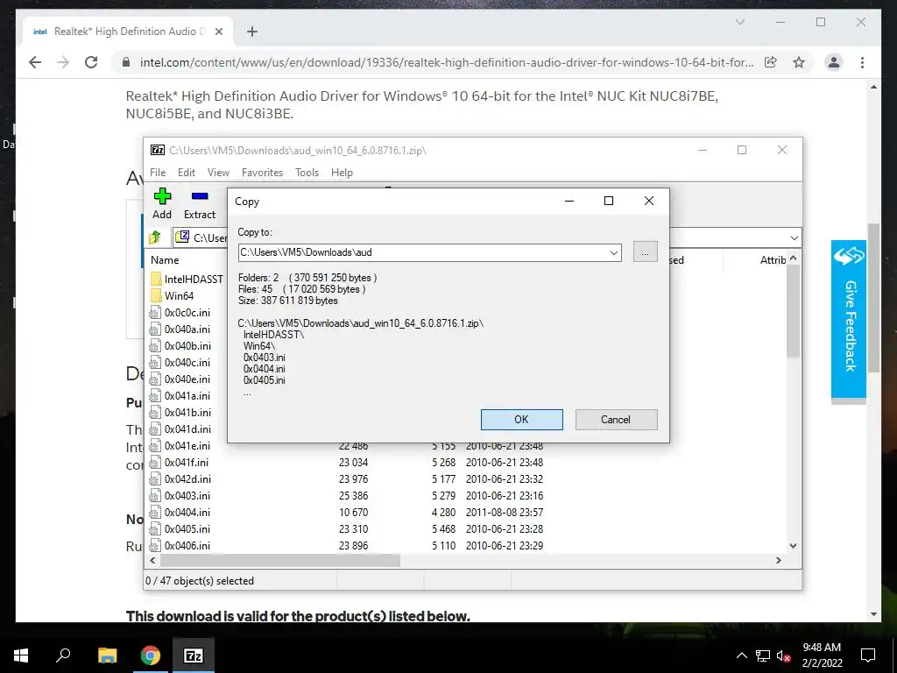Select the 0x041a.ini file
This screenshot has height=673, width=897.
[x=180, y=395]
